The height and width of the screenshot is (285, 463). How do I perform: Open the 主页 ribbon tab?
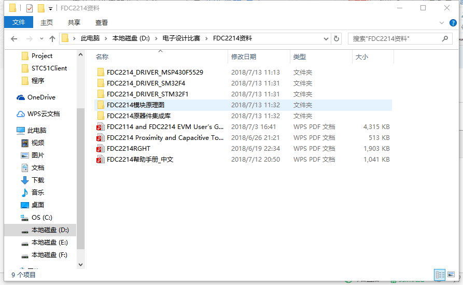click(x=47, y=22)
